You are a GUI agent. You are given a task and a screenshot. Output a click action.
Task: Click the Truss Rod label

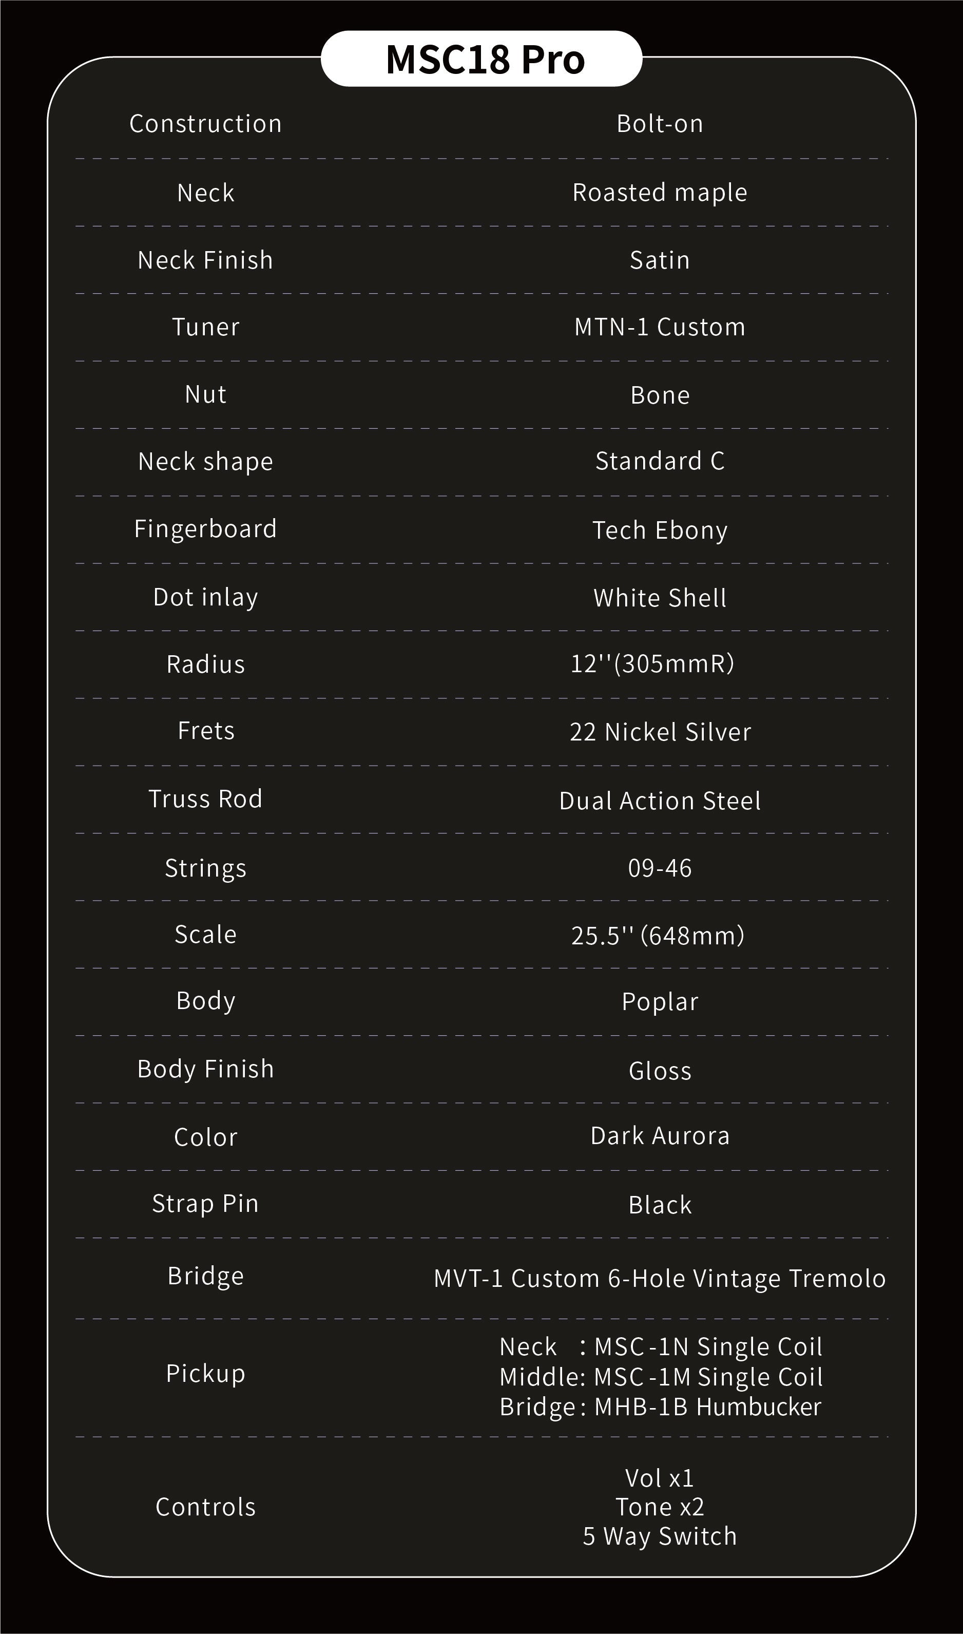206,799
